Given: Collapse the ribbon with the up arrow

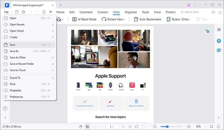Looking at the screenshot, I should (220, 12).
